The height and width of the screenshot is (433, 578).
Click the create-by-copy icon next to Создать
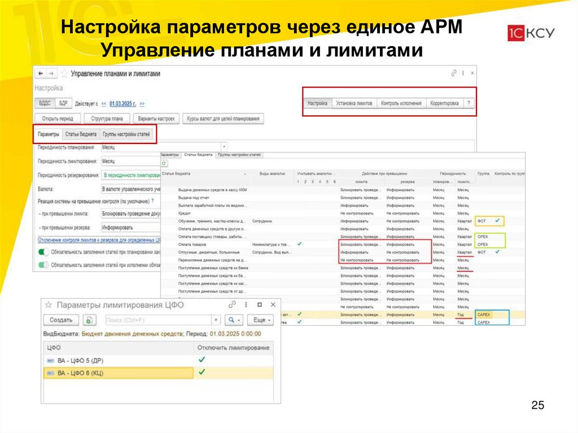click(89, 320)
